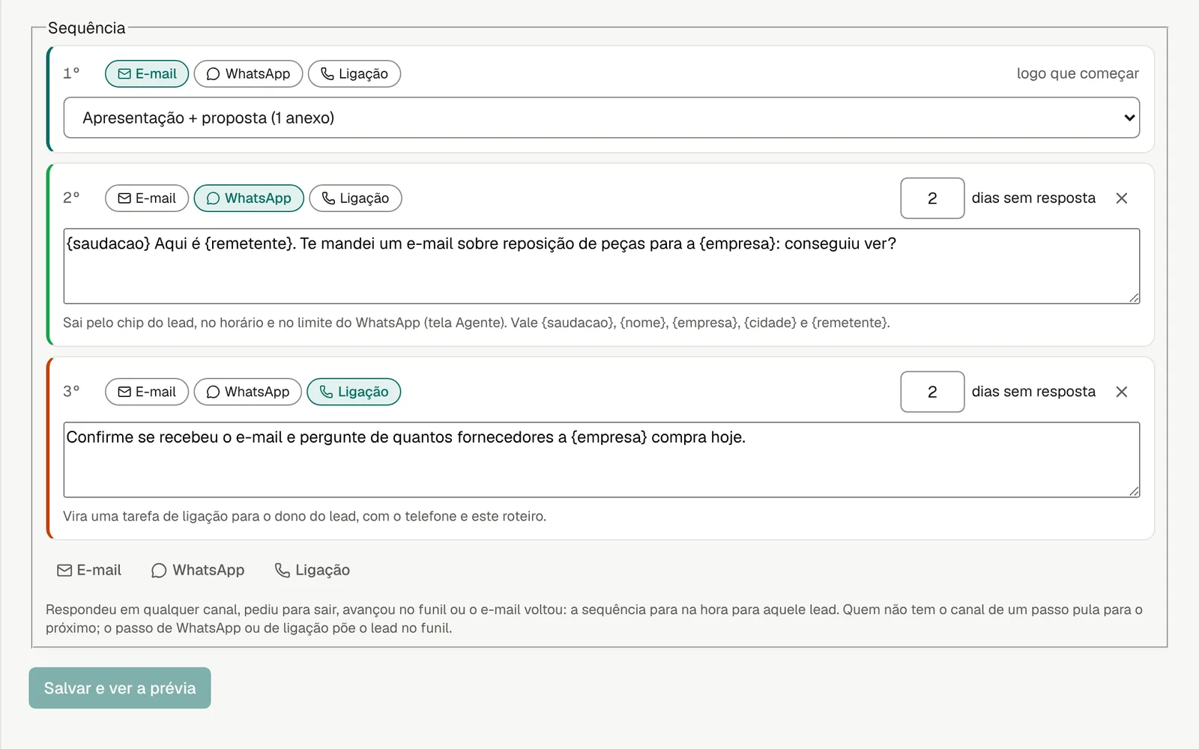This screenshot has height=749, width=1199.
Task: Click the Sequência legend title
Action: tap(87, 28)
